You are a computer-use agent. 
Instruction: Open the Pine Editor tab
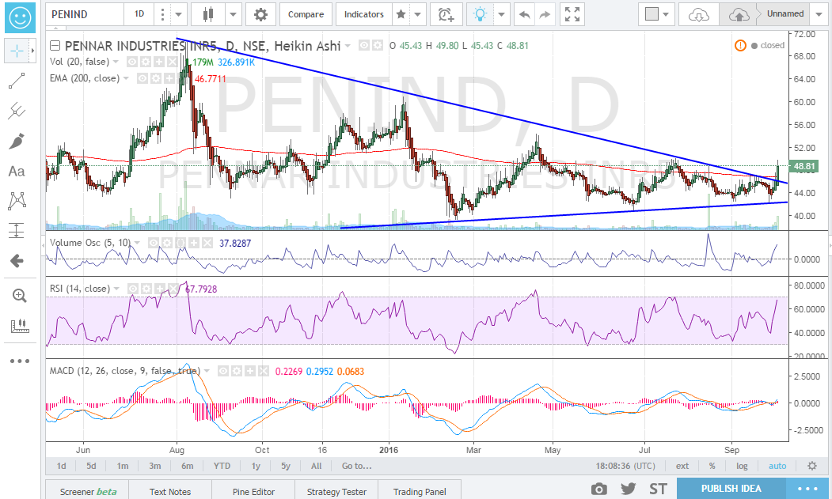coord(253,491)
